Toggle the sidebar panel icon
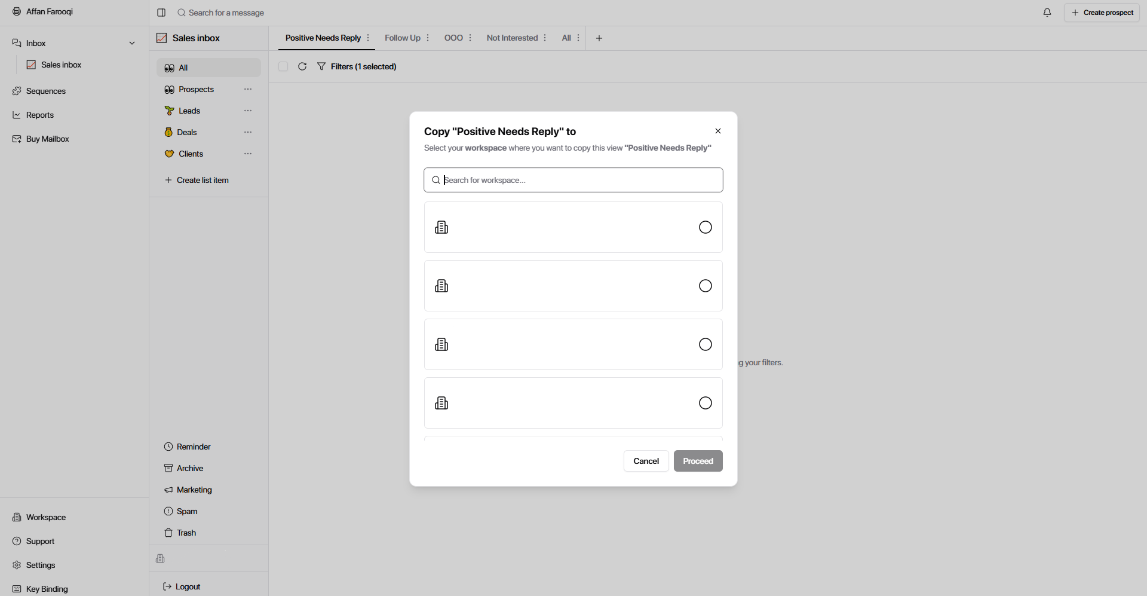This screenshot has height=596, width=1147. coord(161,13)
